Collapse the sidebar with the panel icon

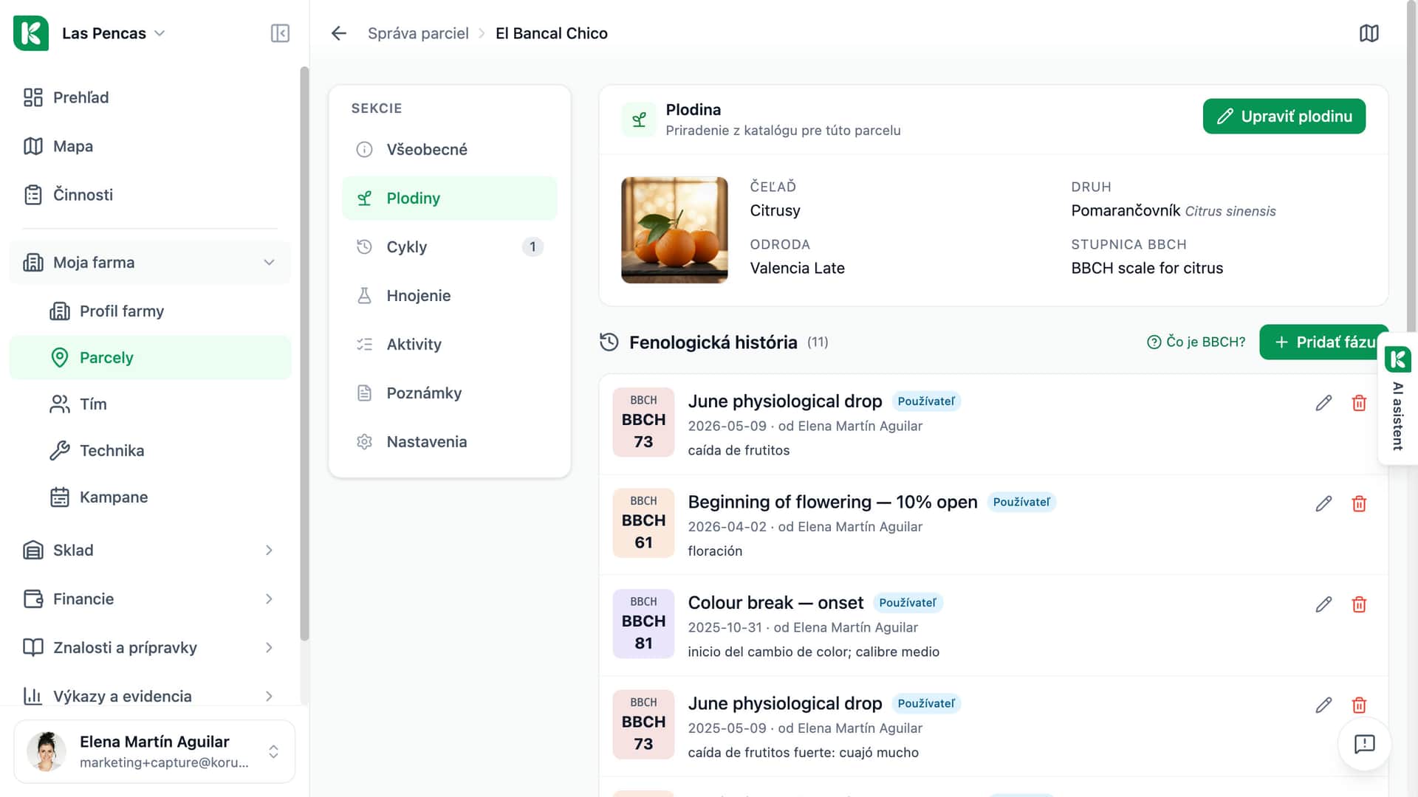point(280,33)
